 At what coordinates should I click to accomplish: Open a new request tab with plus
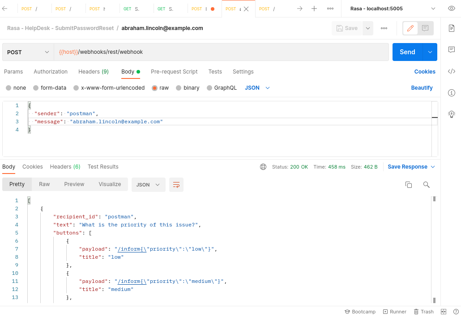tap(314, 9)
